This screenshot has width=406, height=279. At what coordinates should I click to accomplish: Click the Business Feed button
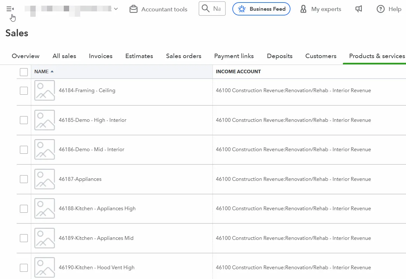tap(261, 9)
